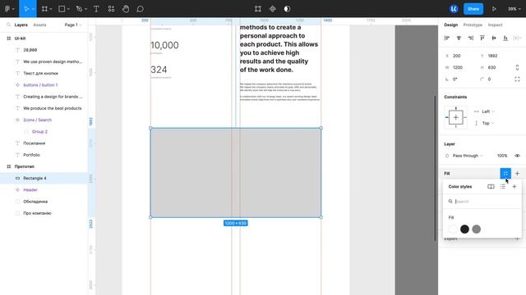Select the Rectangle shape tool
The image size is (526, 295).
pyautogui.click(x=62, y=9)
